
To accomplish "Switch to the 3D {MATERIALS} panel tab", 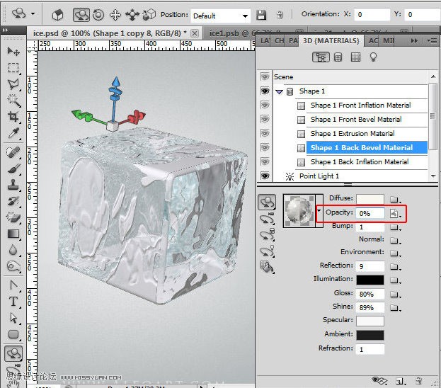I will (331, 41).
